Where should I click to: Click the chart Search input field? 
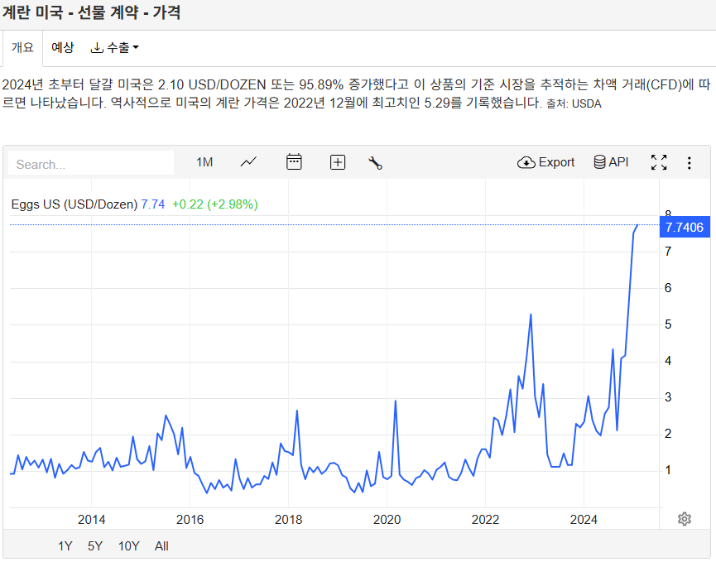91,164
